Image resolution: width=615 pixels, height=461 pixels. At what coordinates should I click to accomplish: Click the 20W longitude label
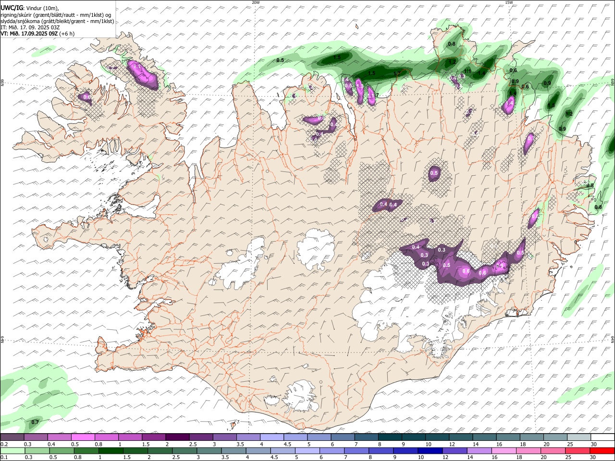pos(256,2)
